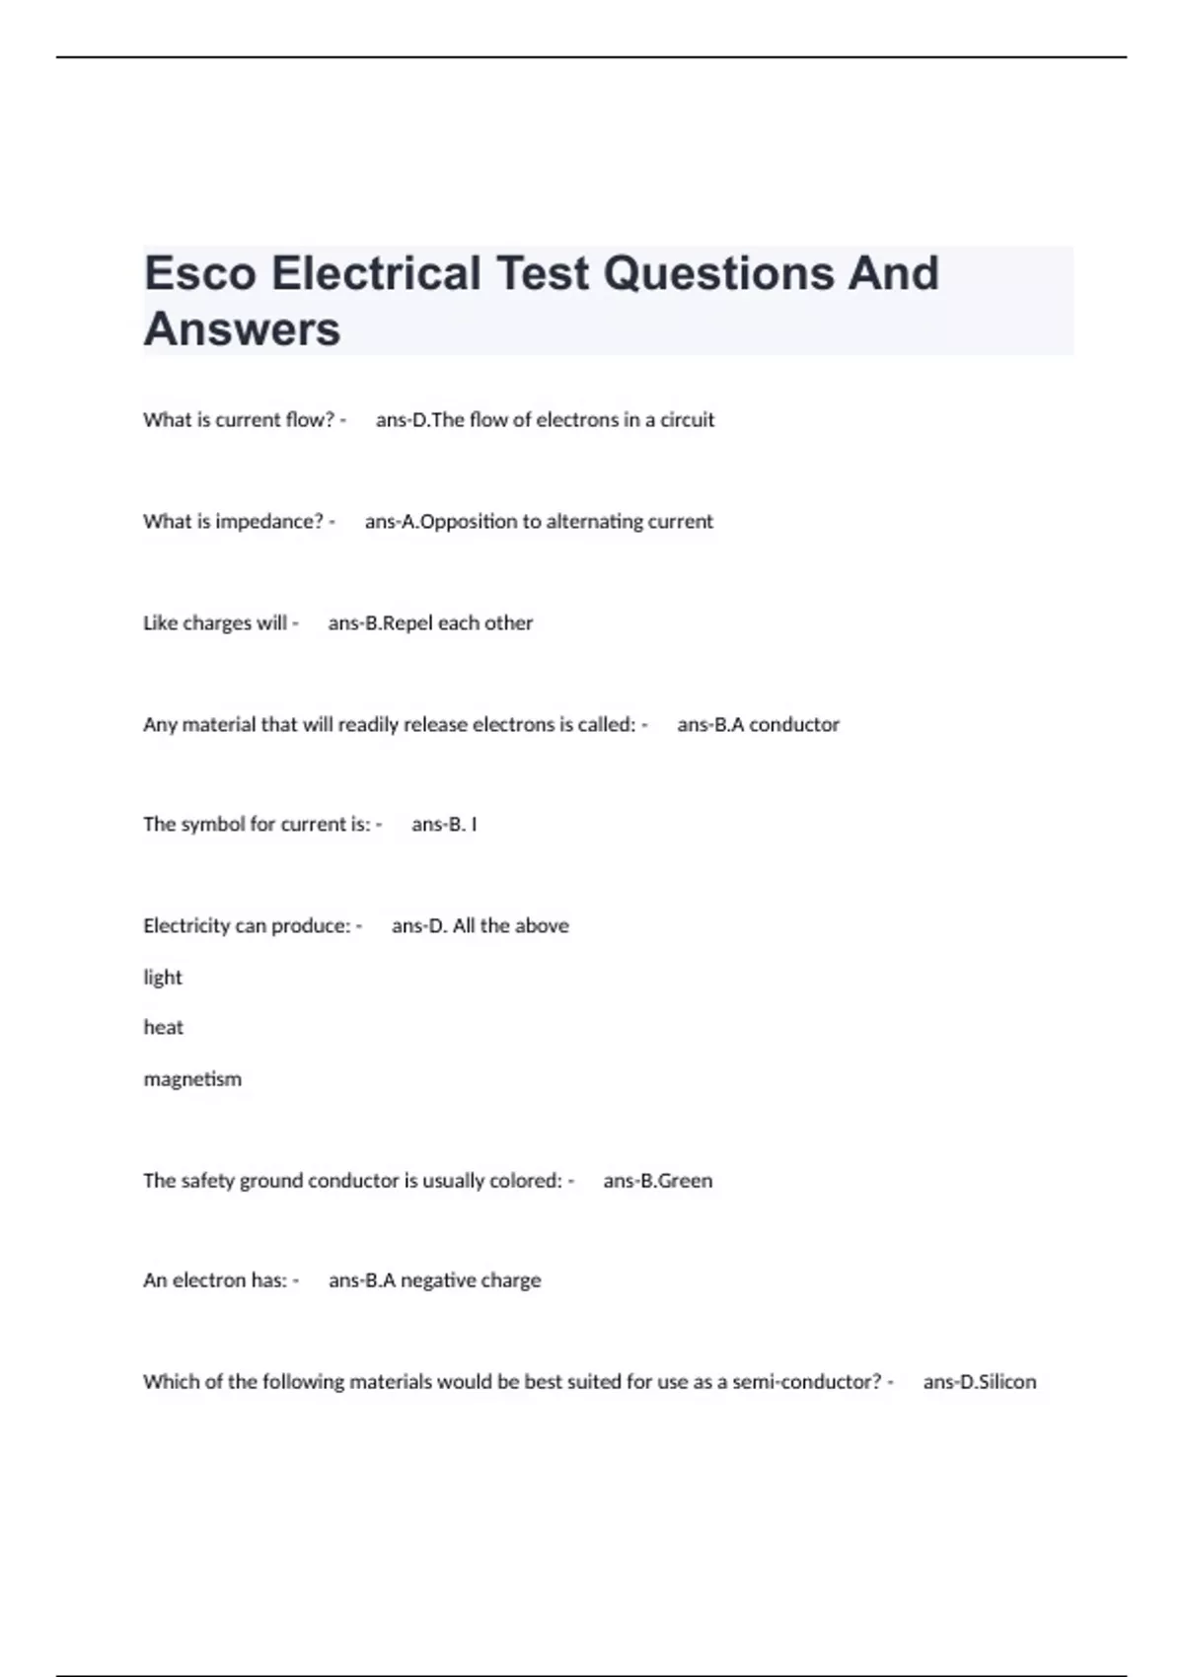Click the answer "ans-D. All the above"
This screenshot has height=1677, width=1184.
(x=481, y=926)
